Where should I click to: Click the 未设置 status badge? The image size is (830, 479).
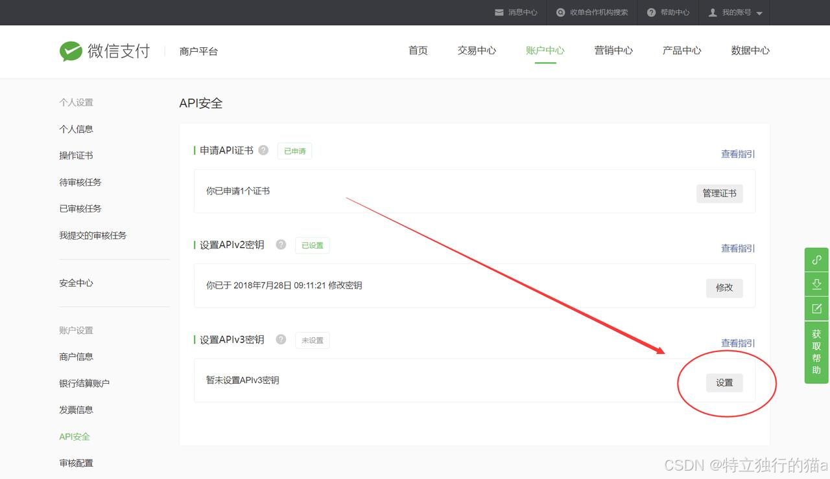pos(313,340)
